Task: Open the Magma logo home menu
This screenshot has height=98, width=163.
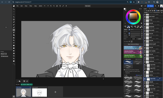Action: click(x=14, y=6)
